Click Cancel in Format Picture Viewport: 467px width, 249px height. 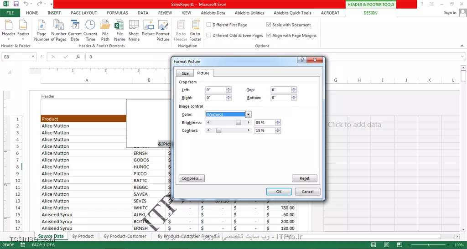click(x=308, y=192)
